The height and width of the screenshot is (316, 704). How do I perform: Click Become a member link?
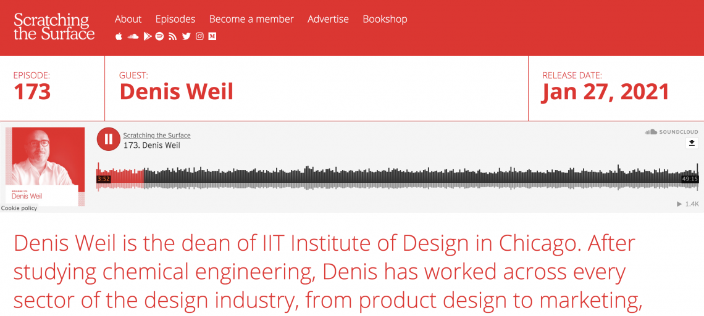click(251, 19)
